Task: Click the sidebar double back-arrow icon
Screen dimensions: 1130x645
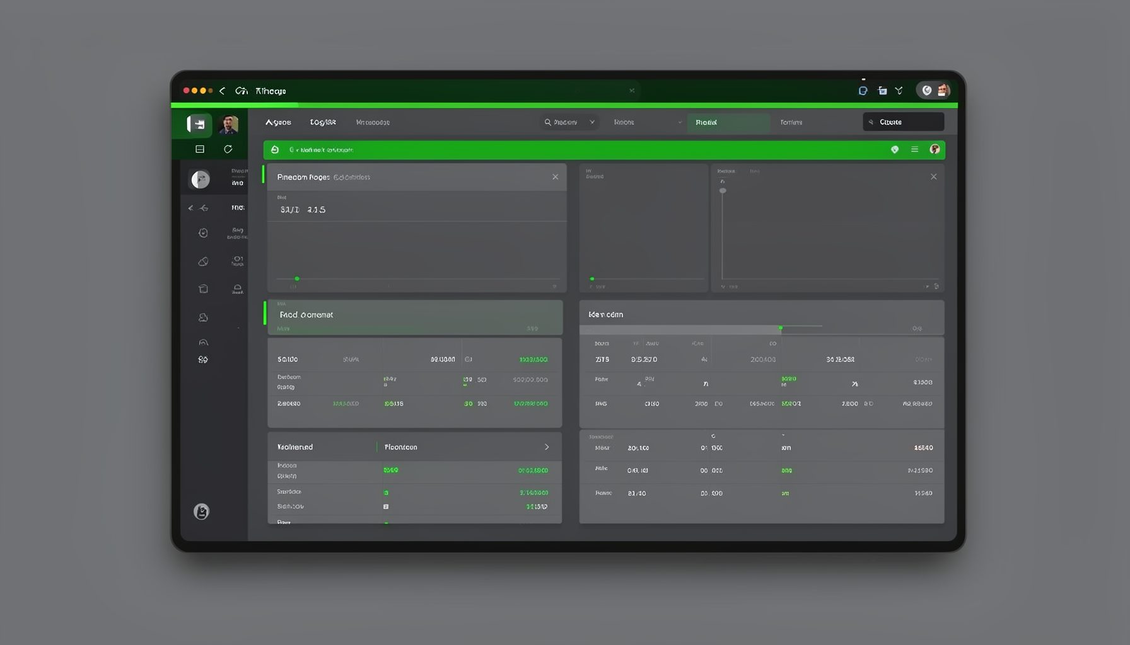Action: coord(198,208)
